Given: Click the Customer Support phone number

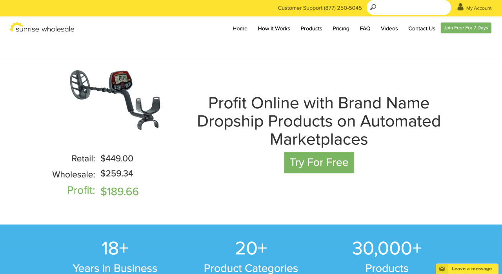Looking at the screenshot, I should [343, 8].
